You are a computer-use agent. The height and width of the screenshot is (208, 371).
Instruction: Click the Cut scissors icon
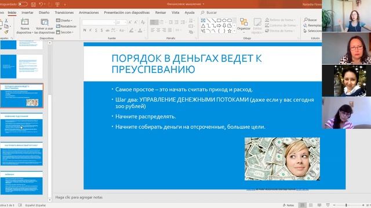[6, 21]
